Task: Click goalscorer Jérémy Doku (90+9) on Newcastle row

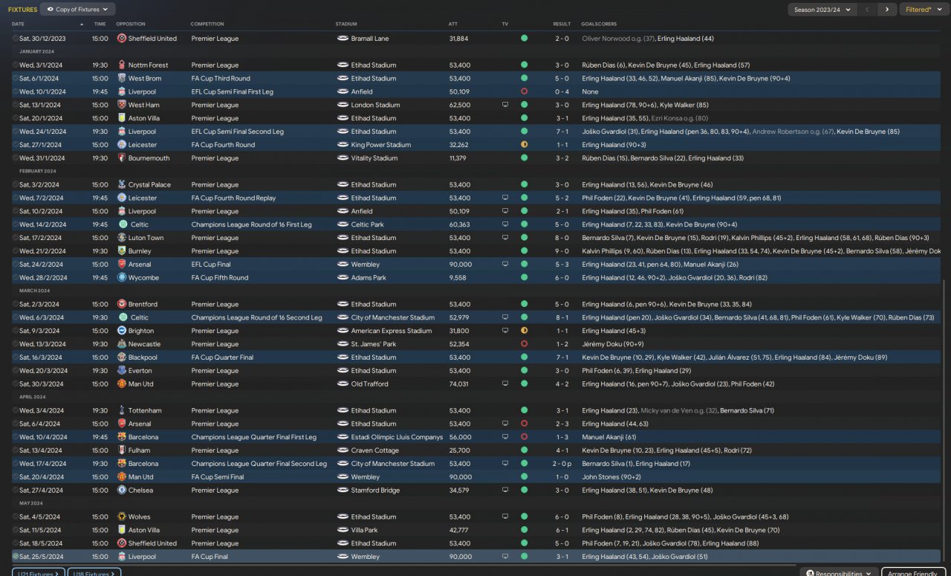Action: point(612,345)
